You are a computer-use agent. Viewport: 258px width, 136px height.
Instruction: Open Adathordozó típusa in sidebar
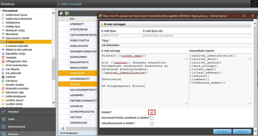coord(16,15)
